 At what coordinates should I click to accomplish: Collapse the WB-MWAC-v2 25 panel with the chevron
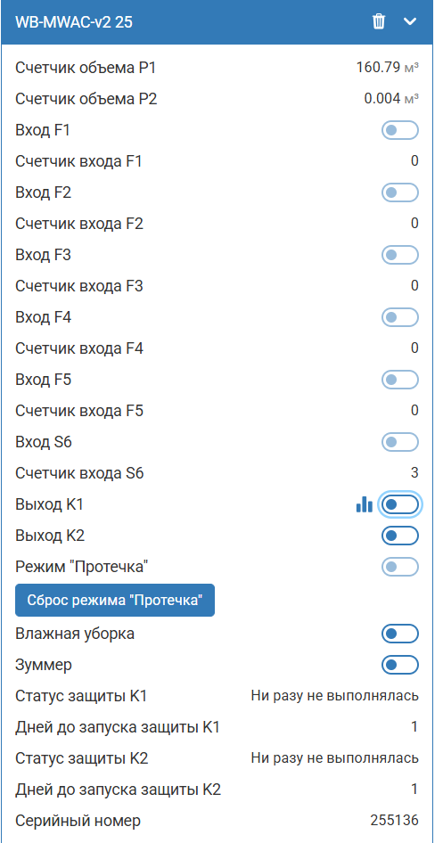[410, 21]
